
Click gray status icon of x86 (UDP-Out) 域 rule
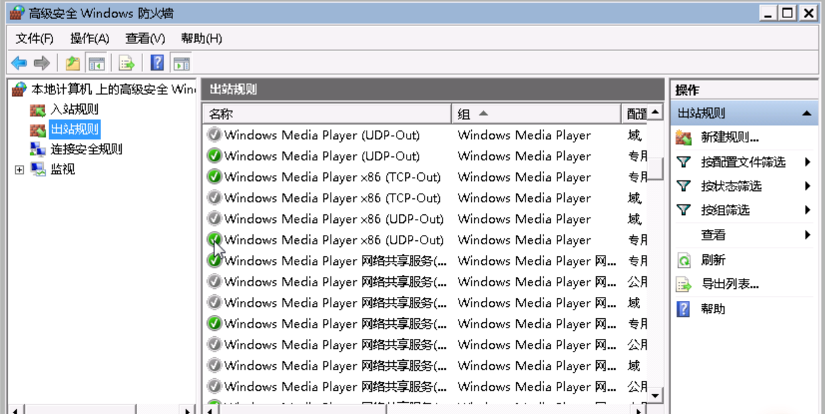coord(214,219)
